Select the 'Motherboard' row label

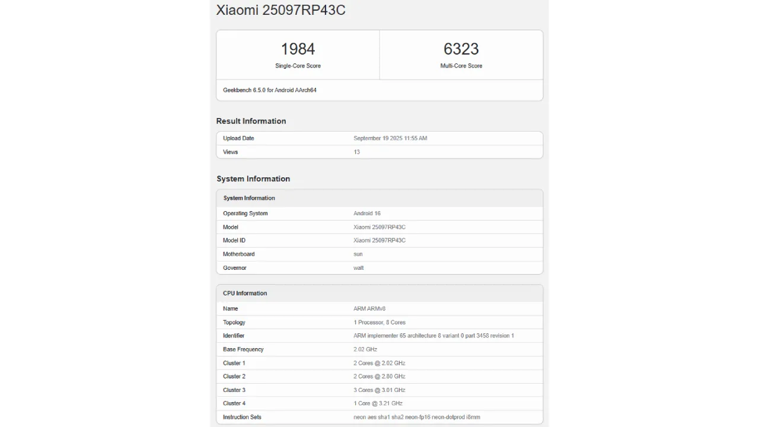pos(239,254)
